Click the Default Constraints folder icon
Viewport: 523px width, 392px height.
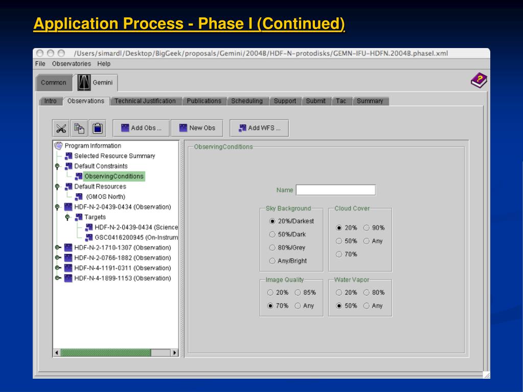(69, 166)
